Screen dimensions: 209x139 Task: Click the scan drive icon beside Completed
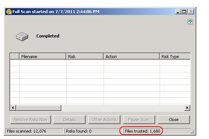point(22,36)
